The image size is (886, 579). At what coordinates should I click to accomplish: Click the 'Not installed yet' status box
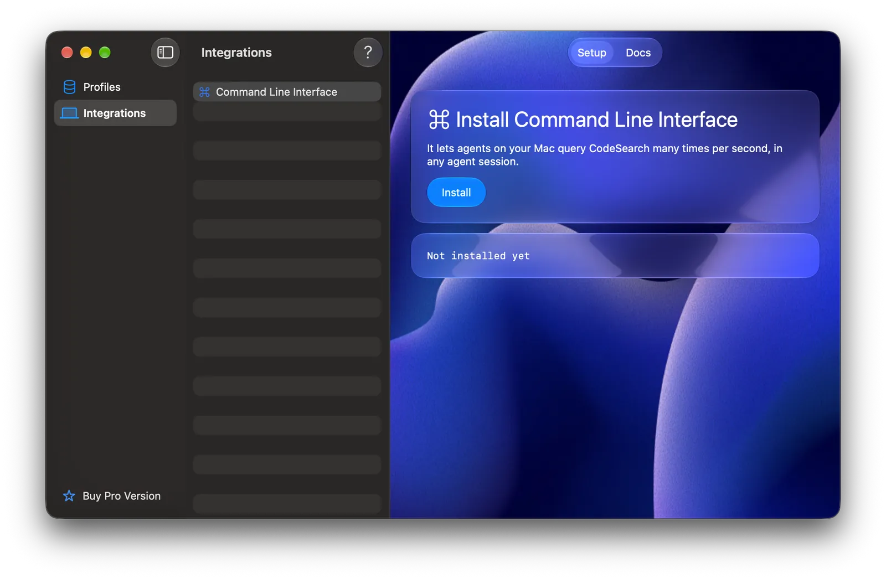(615, 256)
